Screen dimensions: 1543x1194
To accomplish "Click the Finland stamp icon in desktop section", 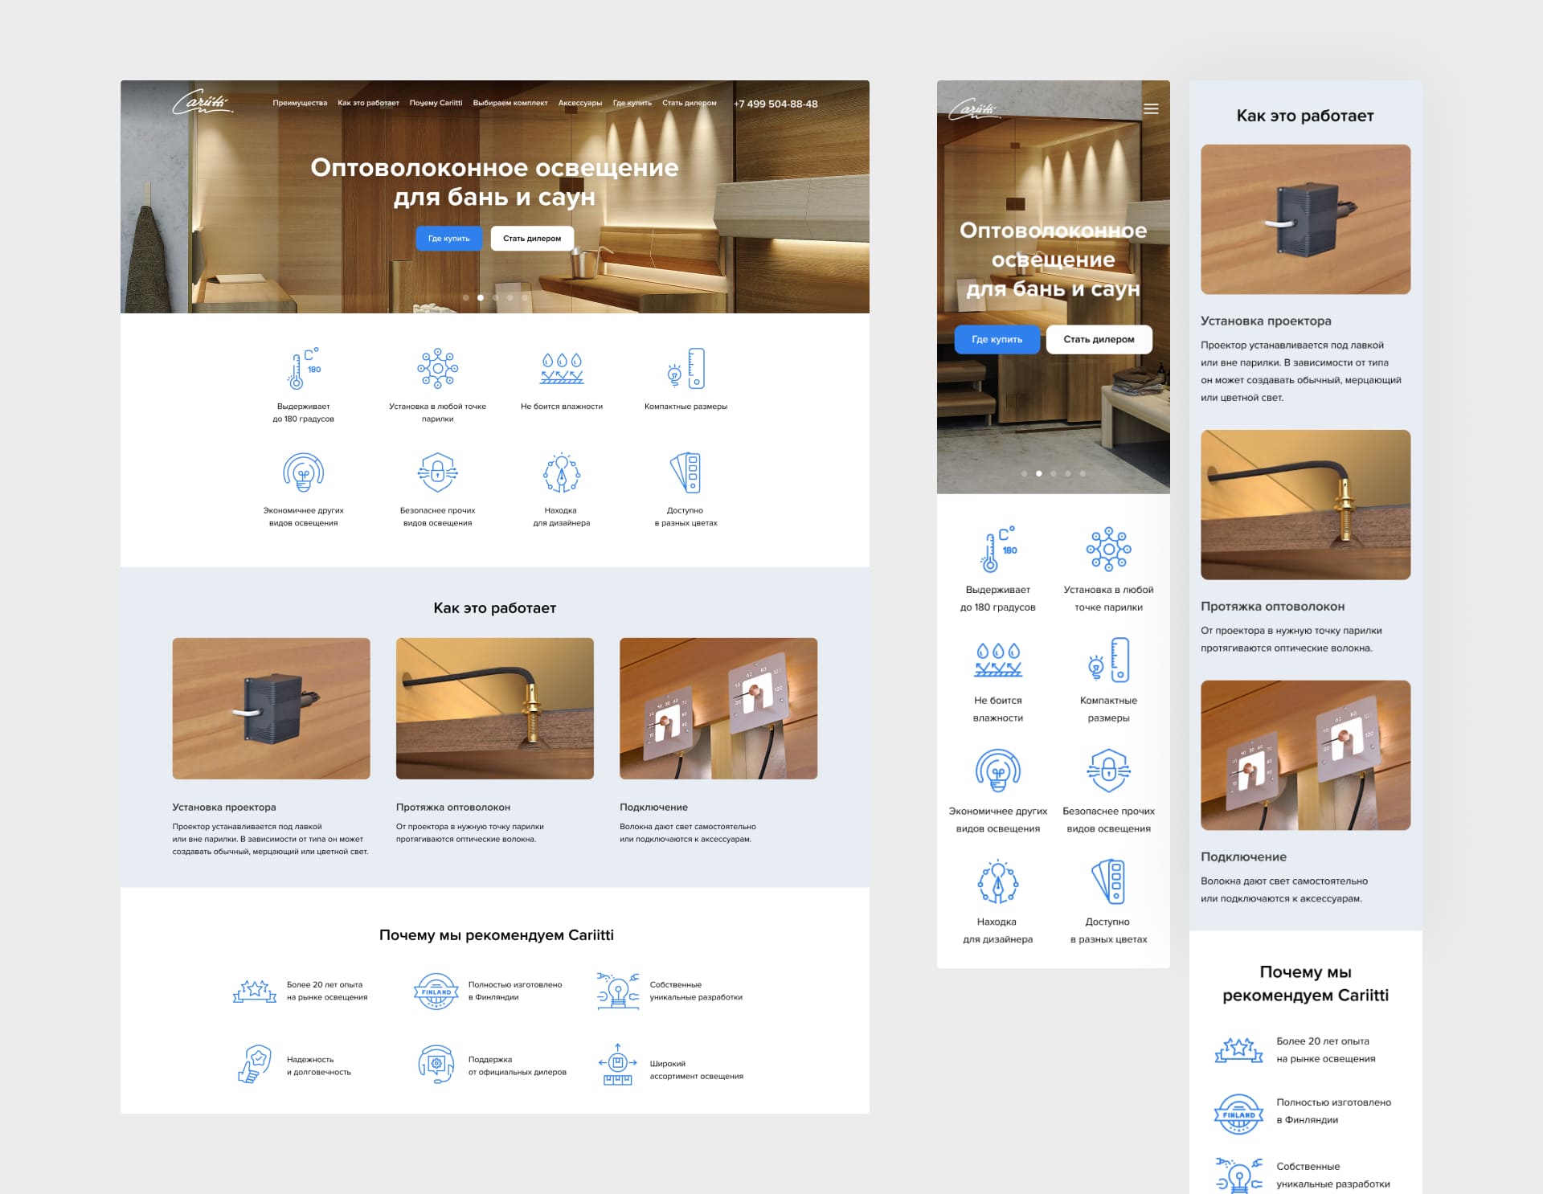I will tap(436, 991).
